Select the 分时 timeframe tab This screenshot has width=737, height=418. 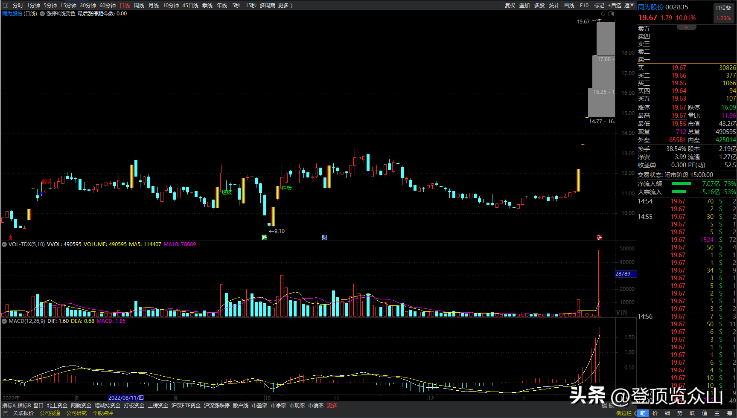point(18,6)
